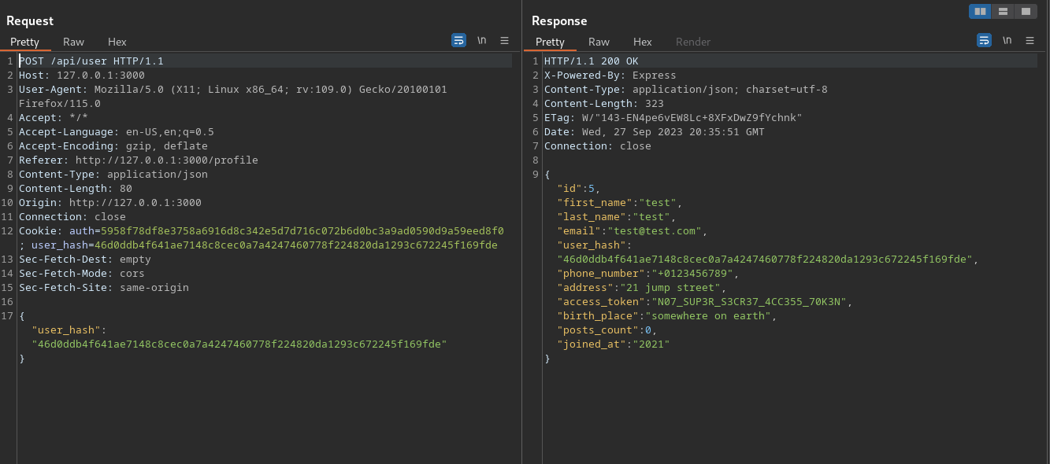Select the Pretty tab in Response panel
1050x464 pixels.
pos(550,42)
